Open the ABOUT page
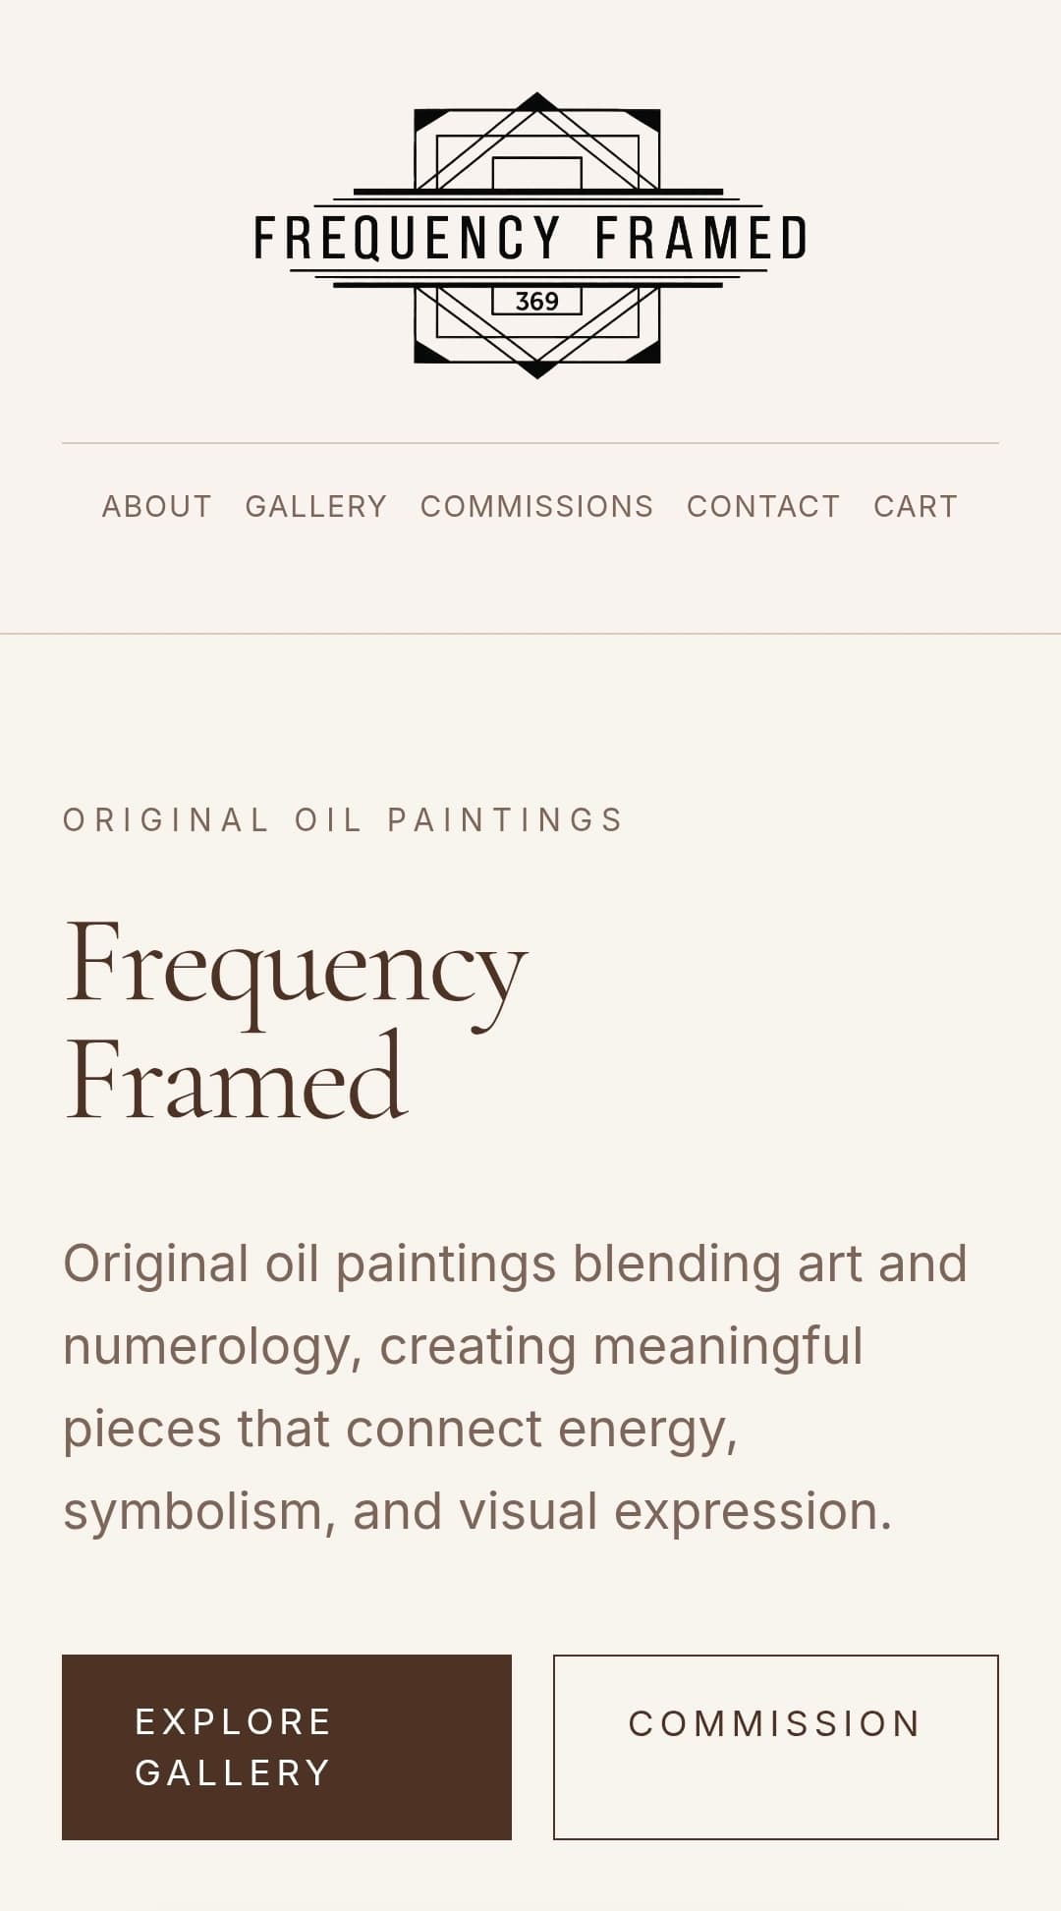 click(156, 506)
